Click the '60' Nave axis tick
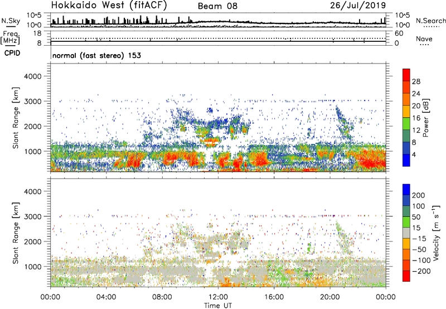446x309 pixels. [x=399, y=33]
